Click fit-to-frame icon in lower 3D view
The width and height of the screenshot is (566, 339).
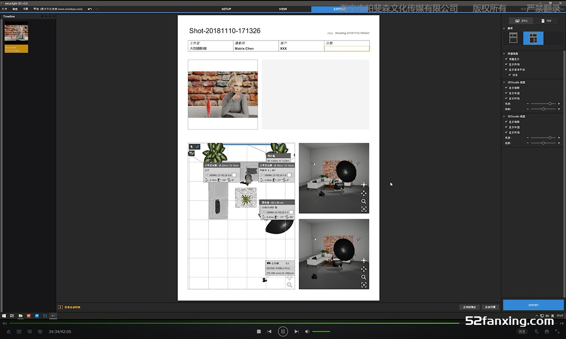coord(364,285)
